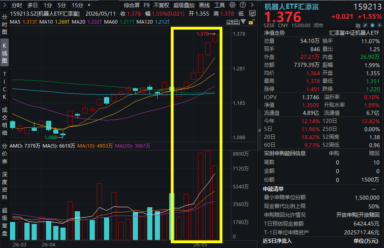Screen dimensions: 384x248
Task: Add to watchlist with plus icon
Action: (379, 25)
